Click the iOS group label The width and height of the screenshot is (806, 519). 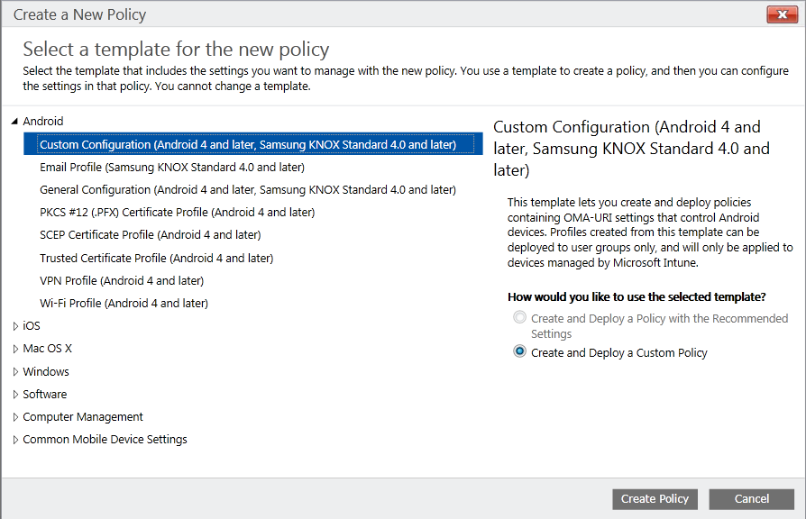pyautogui.click(x=32, y=326)
